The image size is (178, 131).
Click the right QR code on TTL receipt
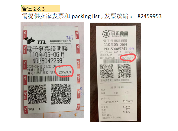61,94
